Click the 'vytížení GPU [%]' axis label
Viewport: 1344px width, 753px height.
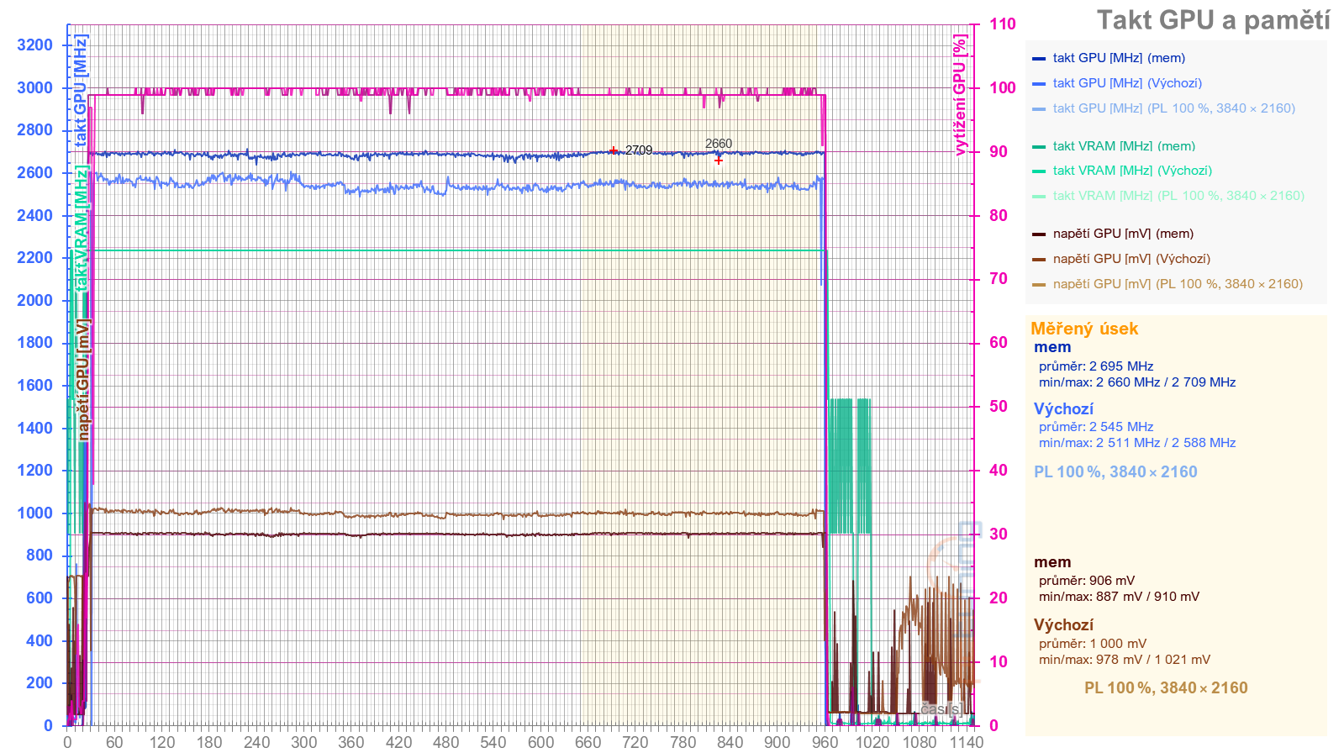coord(960,95)
